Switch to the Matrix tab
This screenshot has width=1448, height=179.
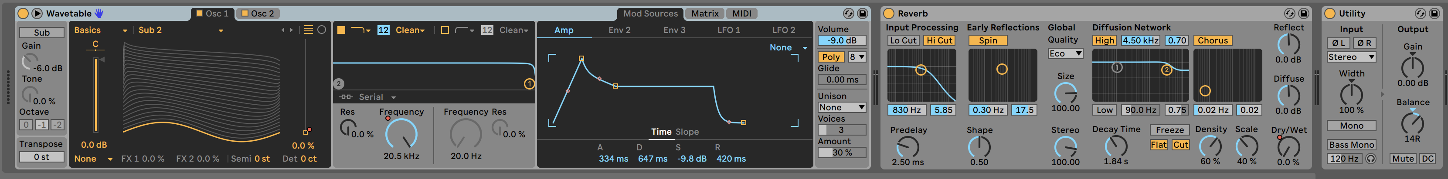(x=705, y=13)
